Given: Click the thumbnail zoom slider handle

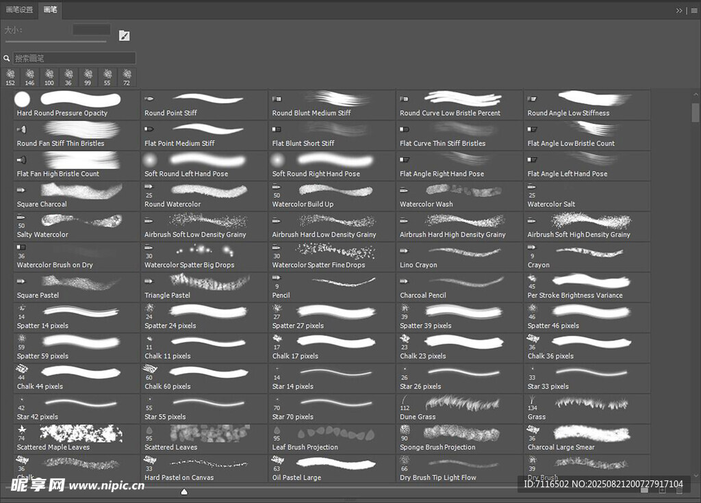Looking at the screenshot, I should (183, 491).
